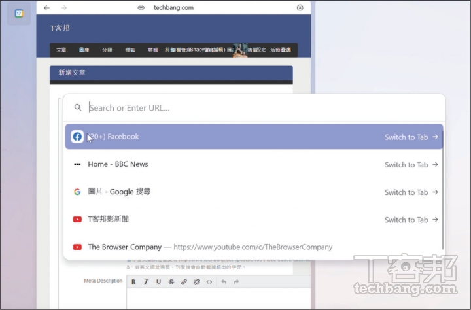This screenshot has height=310, width=471.
Task: Click the Facebook favicon in suggestions
Action: click(77, 137)
